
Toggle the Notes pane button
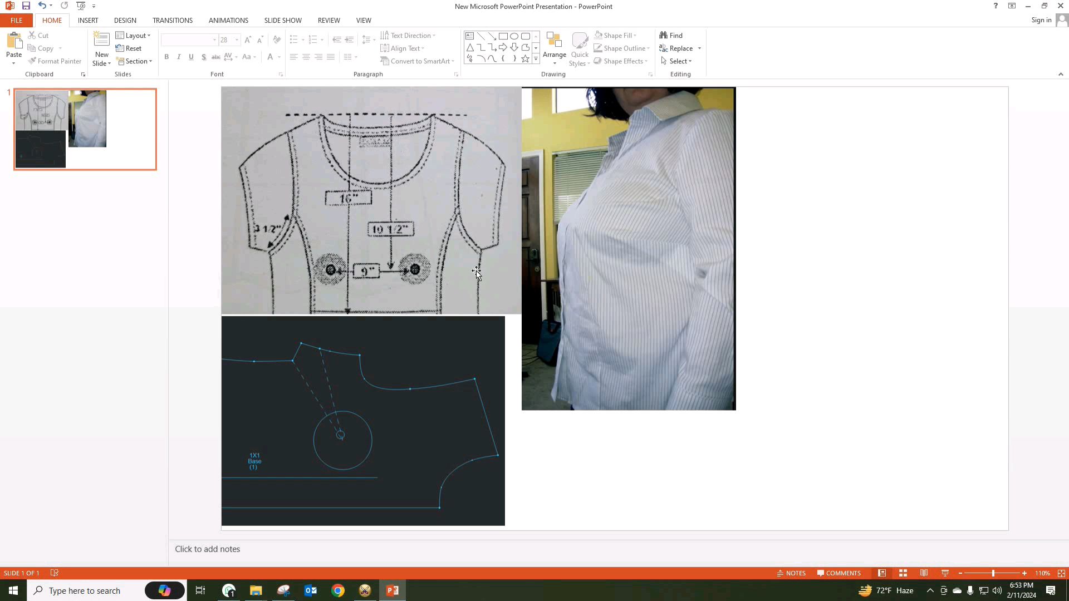pyautogui.click(x=791, y=573)
